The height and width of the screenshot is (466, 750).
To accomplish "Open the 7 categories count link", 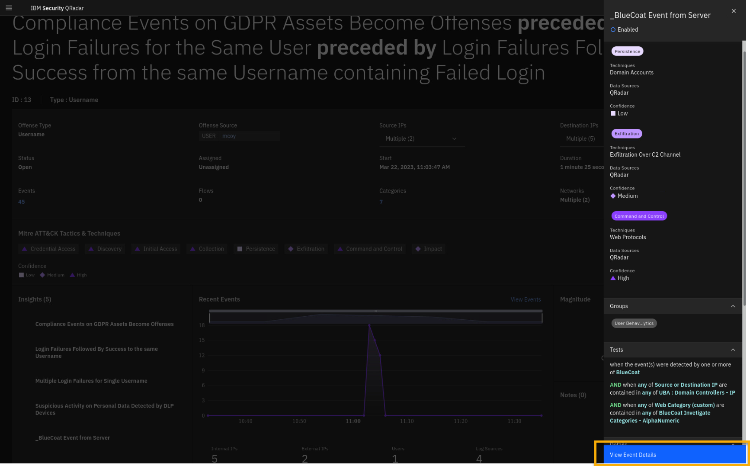I will pos(381,202).
